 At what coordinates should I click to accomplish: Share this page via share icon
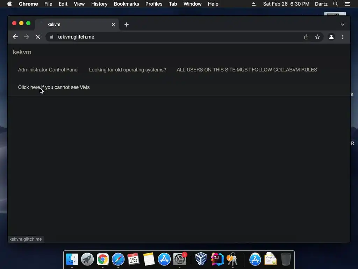point(306,37)
